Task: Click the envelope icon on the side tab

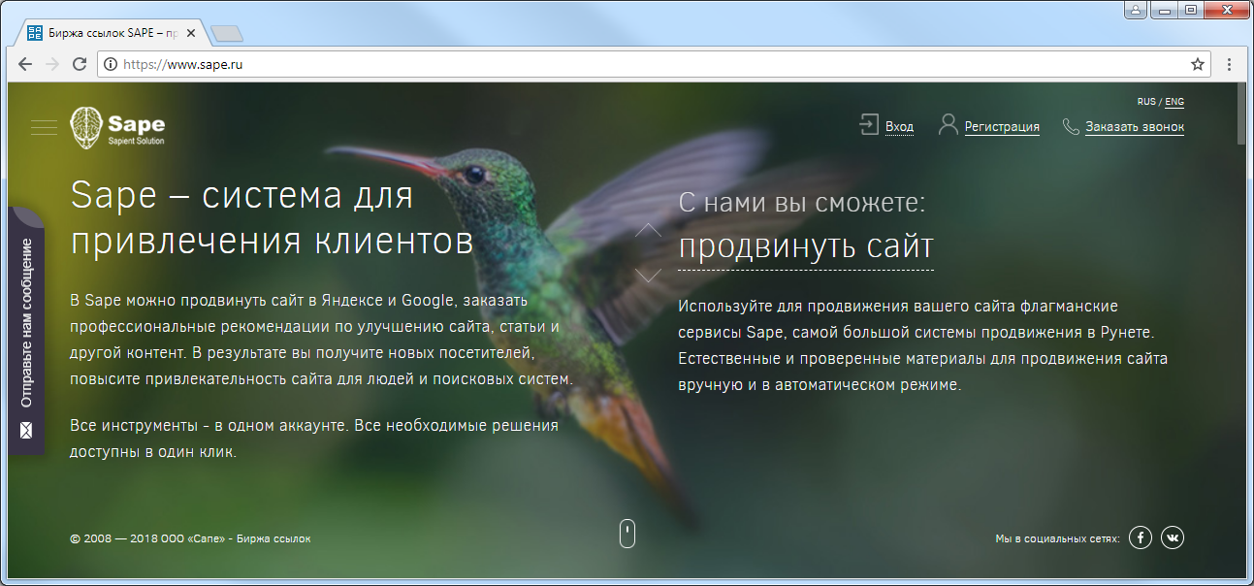Action: point(26,430)
